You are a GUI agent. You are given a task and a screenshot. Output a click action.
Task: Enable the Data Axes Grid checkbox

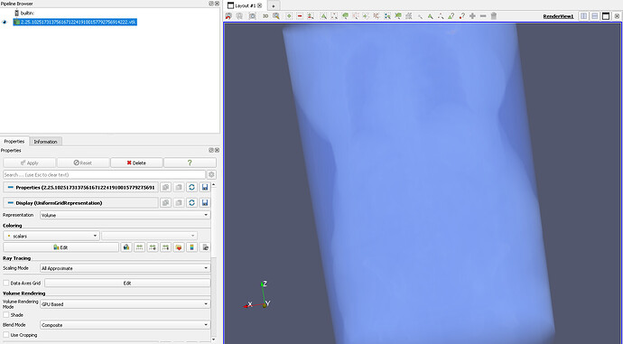pyautogui.click(x=6, y=283)
